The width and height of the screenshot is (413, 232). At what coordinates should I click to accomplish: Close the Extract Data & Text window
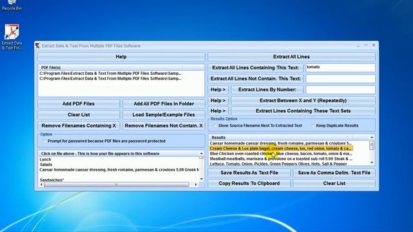[374, 45]
